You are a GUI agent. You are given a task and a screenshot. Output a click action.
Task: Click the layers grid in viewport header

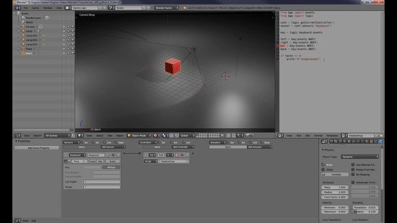pos(208,136)
